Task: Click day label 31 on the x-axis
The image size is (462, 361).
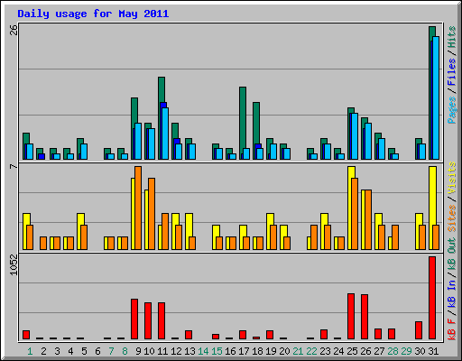Action: (x=433, y=351)
